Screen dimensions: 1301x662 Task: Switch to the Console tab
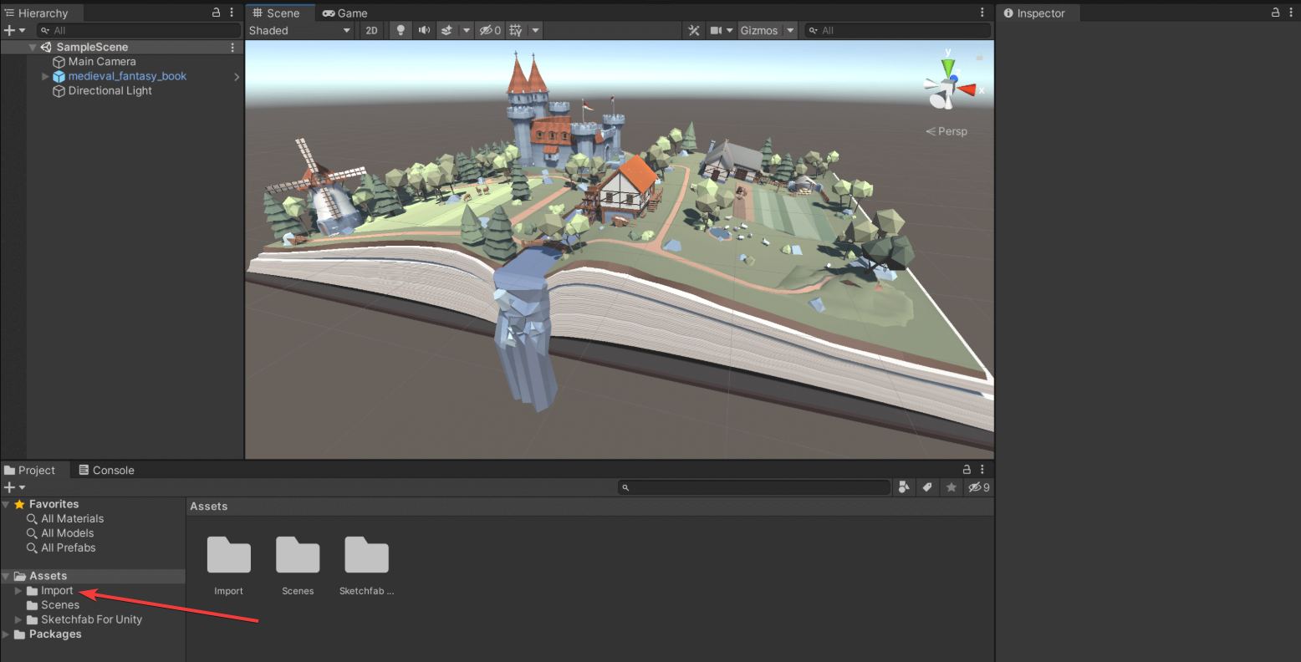click(106, 470)
